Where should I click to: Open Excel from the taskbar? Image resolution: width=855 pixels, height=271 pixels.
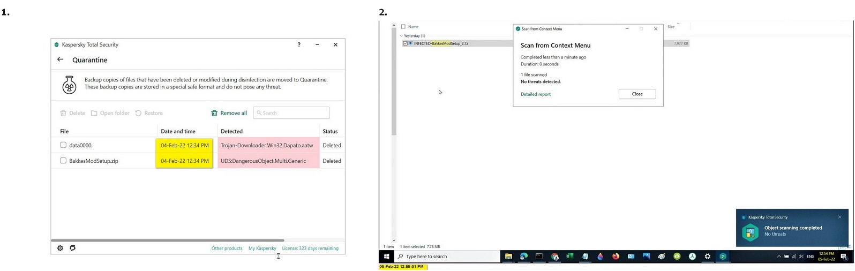[x=569, y=257]
